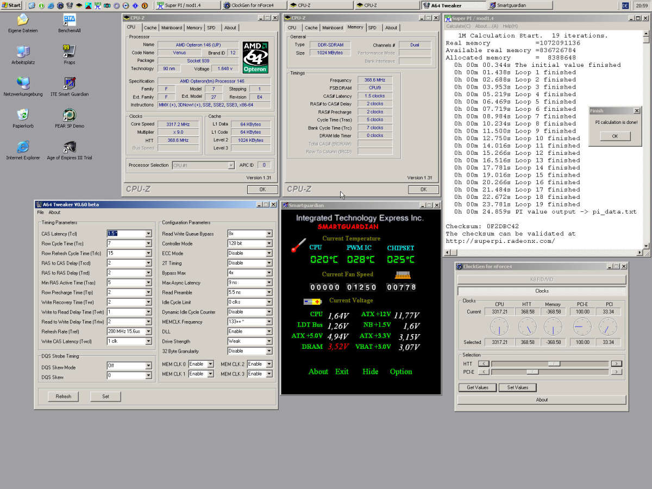
Task: Open the Arbeitsplatz desktop icon
Action: 23,55
